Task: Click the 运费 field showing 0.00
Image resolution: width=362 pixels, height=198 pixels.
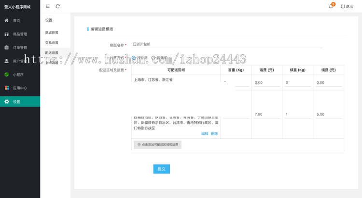Action: click(x=266, y=82)
